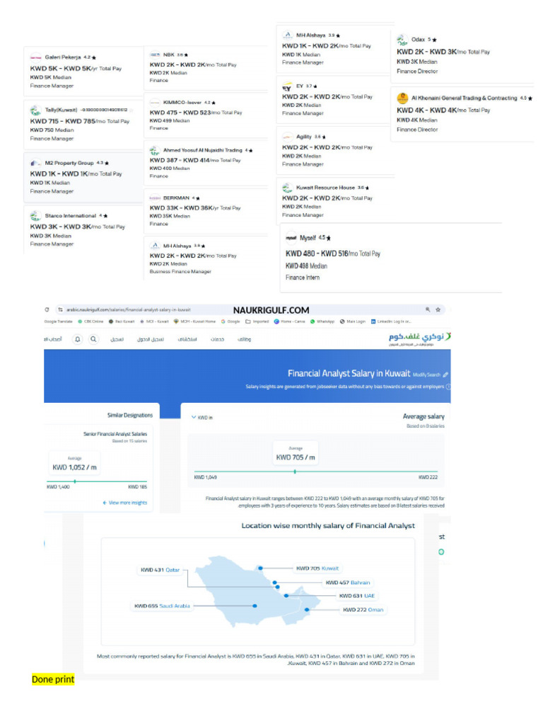Click the Naukrigulf Arabic logo

[x=420, y=338]
